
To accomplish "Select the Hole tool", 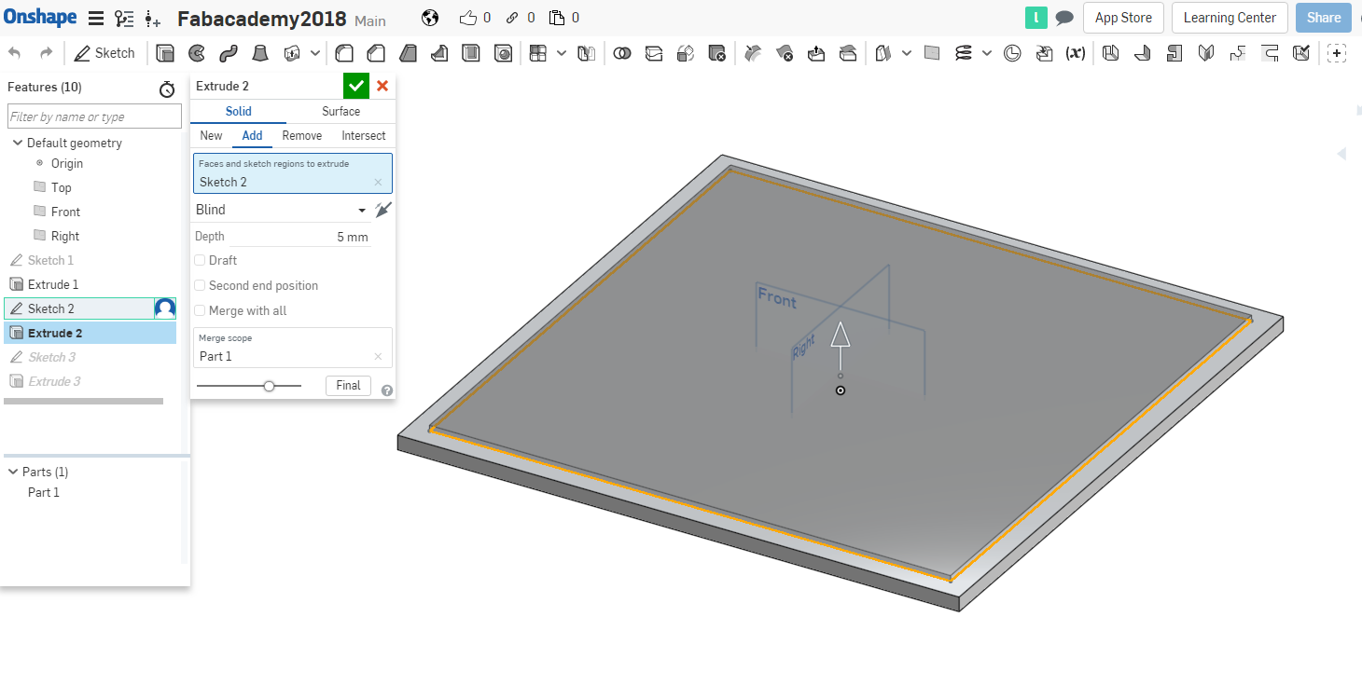I will click(503, 53).
